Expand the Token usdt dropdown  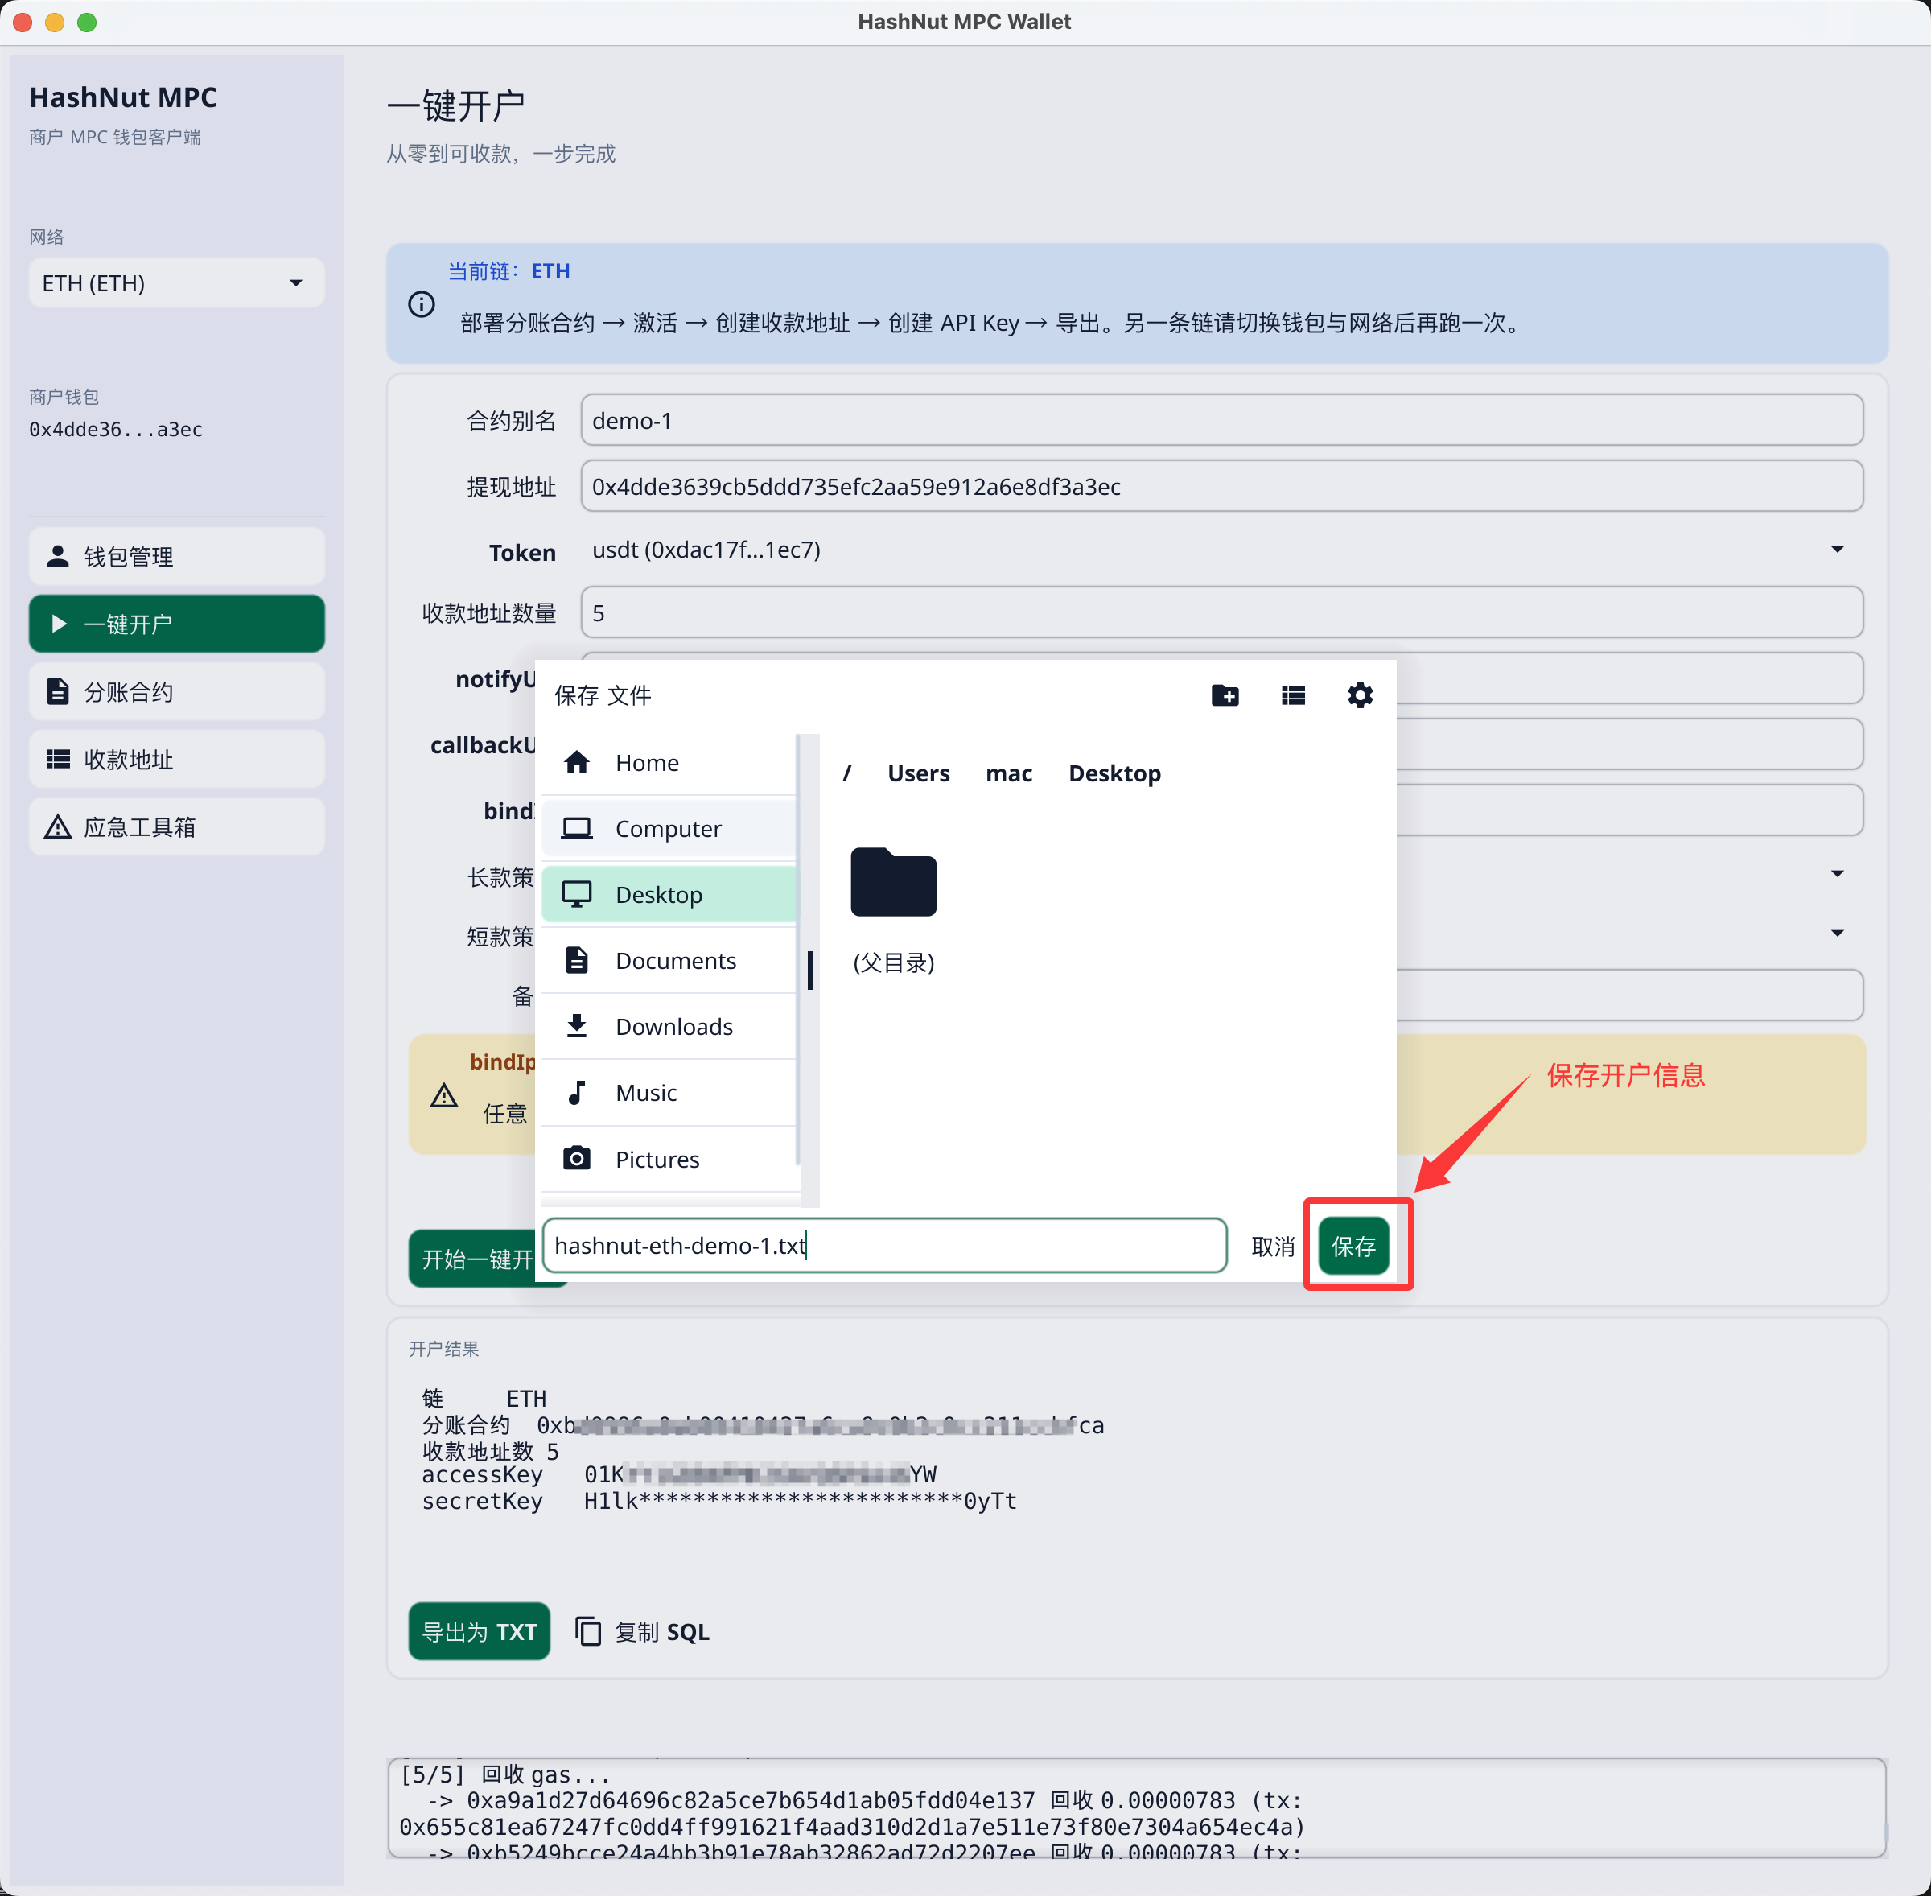[x=1838, y=550]
